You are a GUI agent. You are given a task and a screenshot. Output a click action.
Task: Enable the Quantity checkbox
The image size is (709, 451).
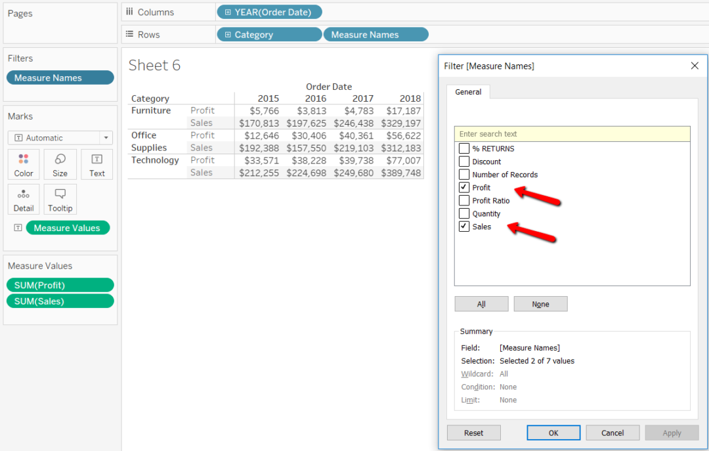pyautogui.click(x=464, y=213)
